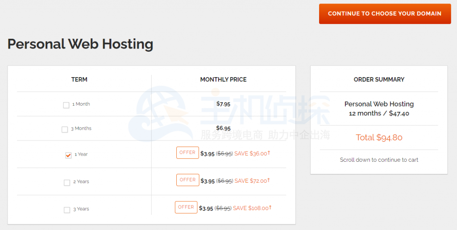457x230 pixels.
Task: Click 12 months / $47.40 summary line
Action: tap(379, 114)
